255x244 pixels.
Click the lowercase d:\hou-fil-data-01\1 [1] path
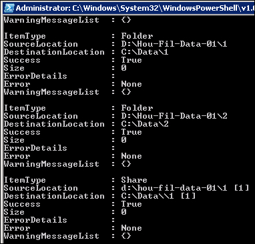(185, 188)
